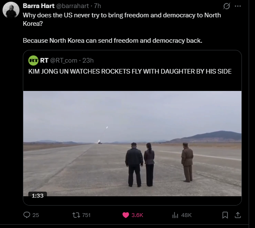Click the 1:33 video duration badge
This screenshot has height=228, width=255.
38,195
